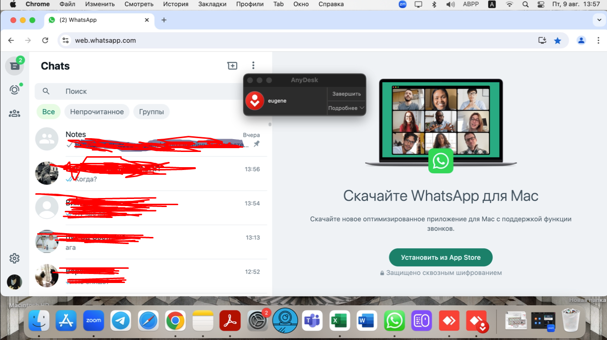Open the "История" menu in menu bar
Image resolution: width=607 pixels, height=340 pixels.
pos(176,4)
